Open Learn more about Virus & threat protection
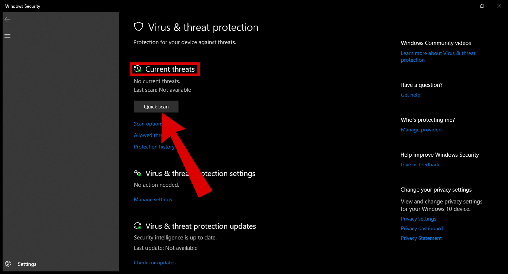Screen dimensions: 508x274 [438, 56]
